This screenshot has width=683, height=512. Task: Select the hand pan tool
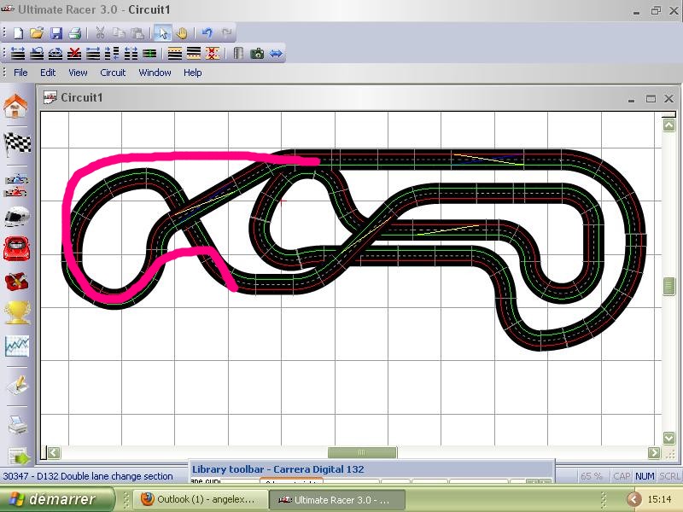tap(181, 33)
